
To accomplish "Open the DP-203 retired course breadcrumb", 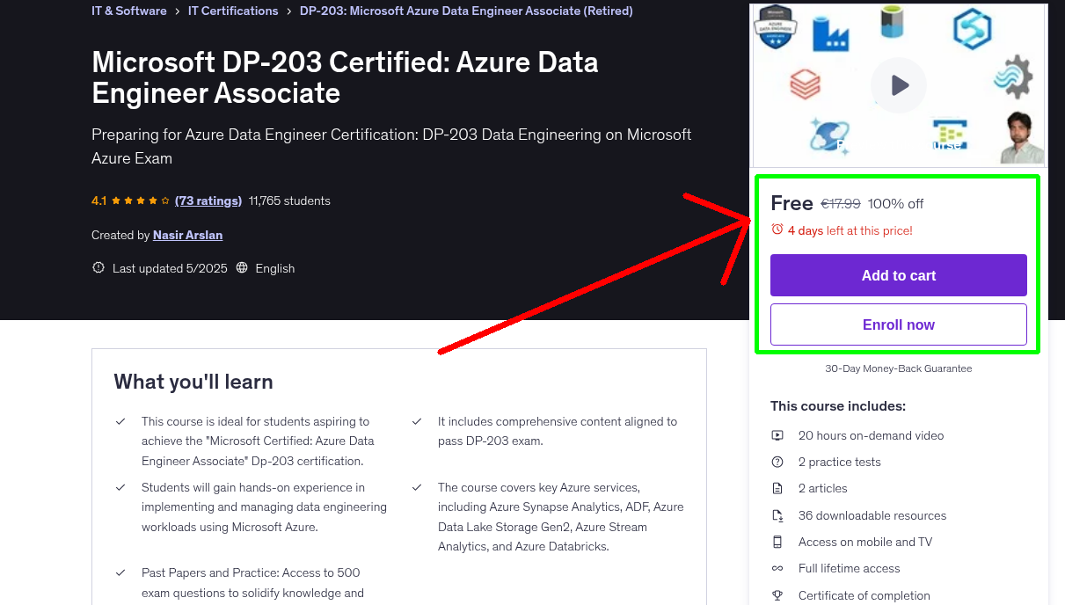I will pyautogui.click(x=466, y=11).
